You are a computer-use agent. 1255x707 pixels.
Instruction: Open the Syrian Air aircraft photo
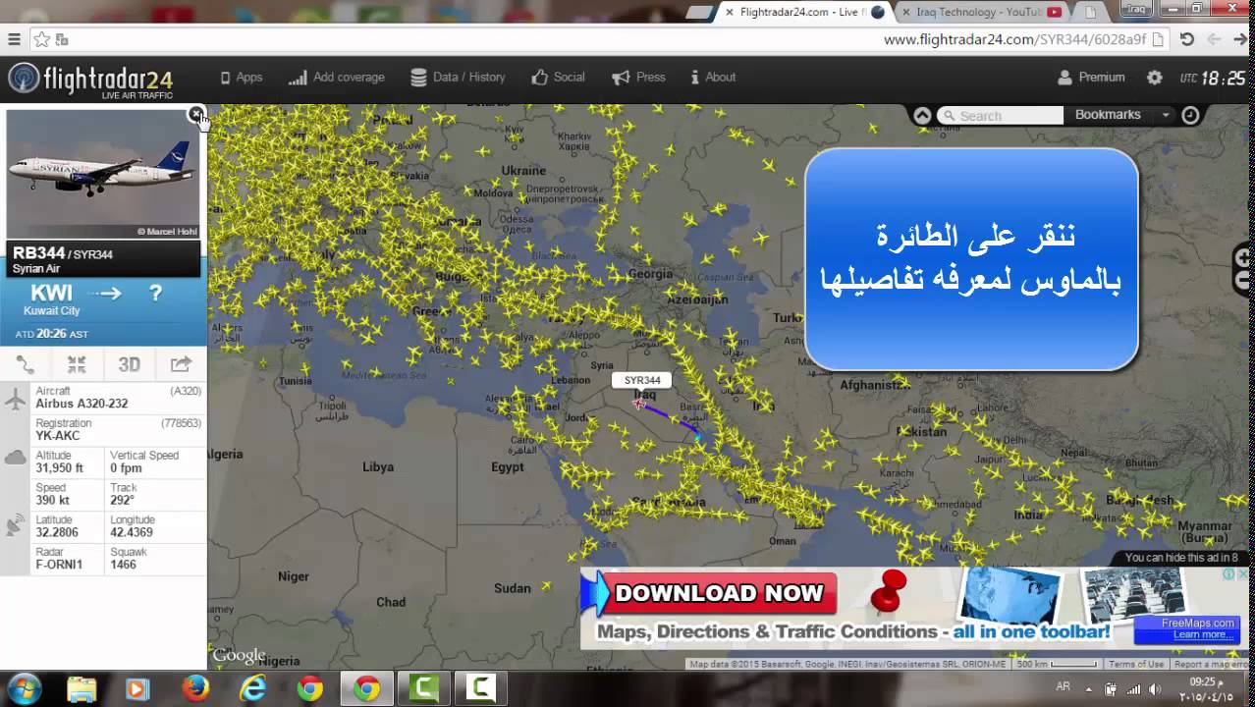pyautogui.click(x=103, y=175)
